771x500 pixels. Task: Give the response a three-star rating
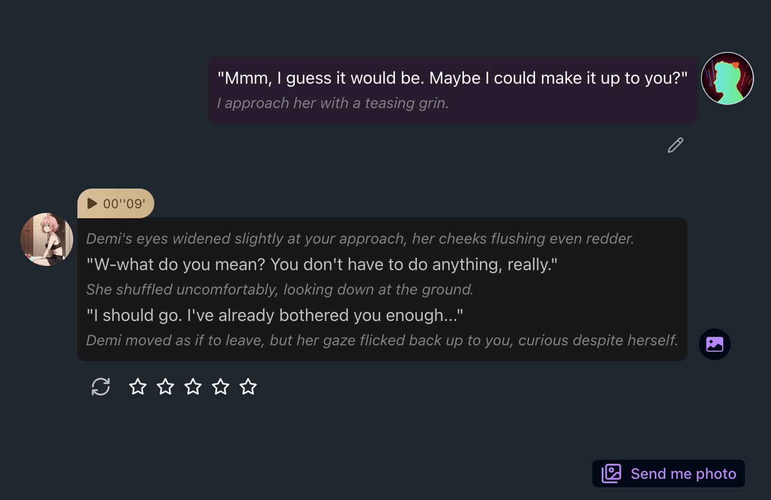(x=193, y=387)
